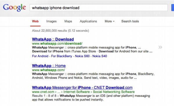This screenshot has width=174, height=106.
Task: Go to the Applications tab
Action: (88, 21)
